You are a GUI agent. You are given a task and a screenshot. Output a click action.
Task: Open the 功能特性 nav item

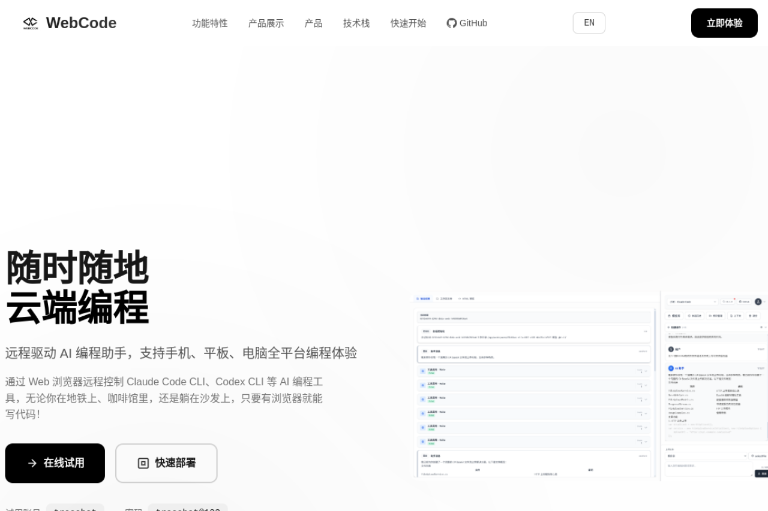click(210, 23)
